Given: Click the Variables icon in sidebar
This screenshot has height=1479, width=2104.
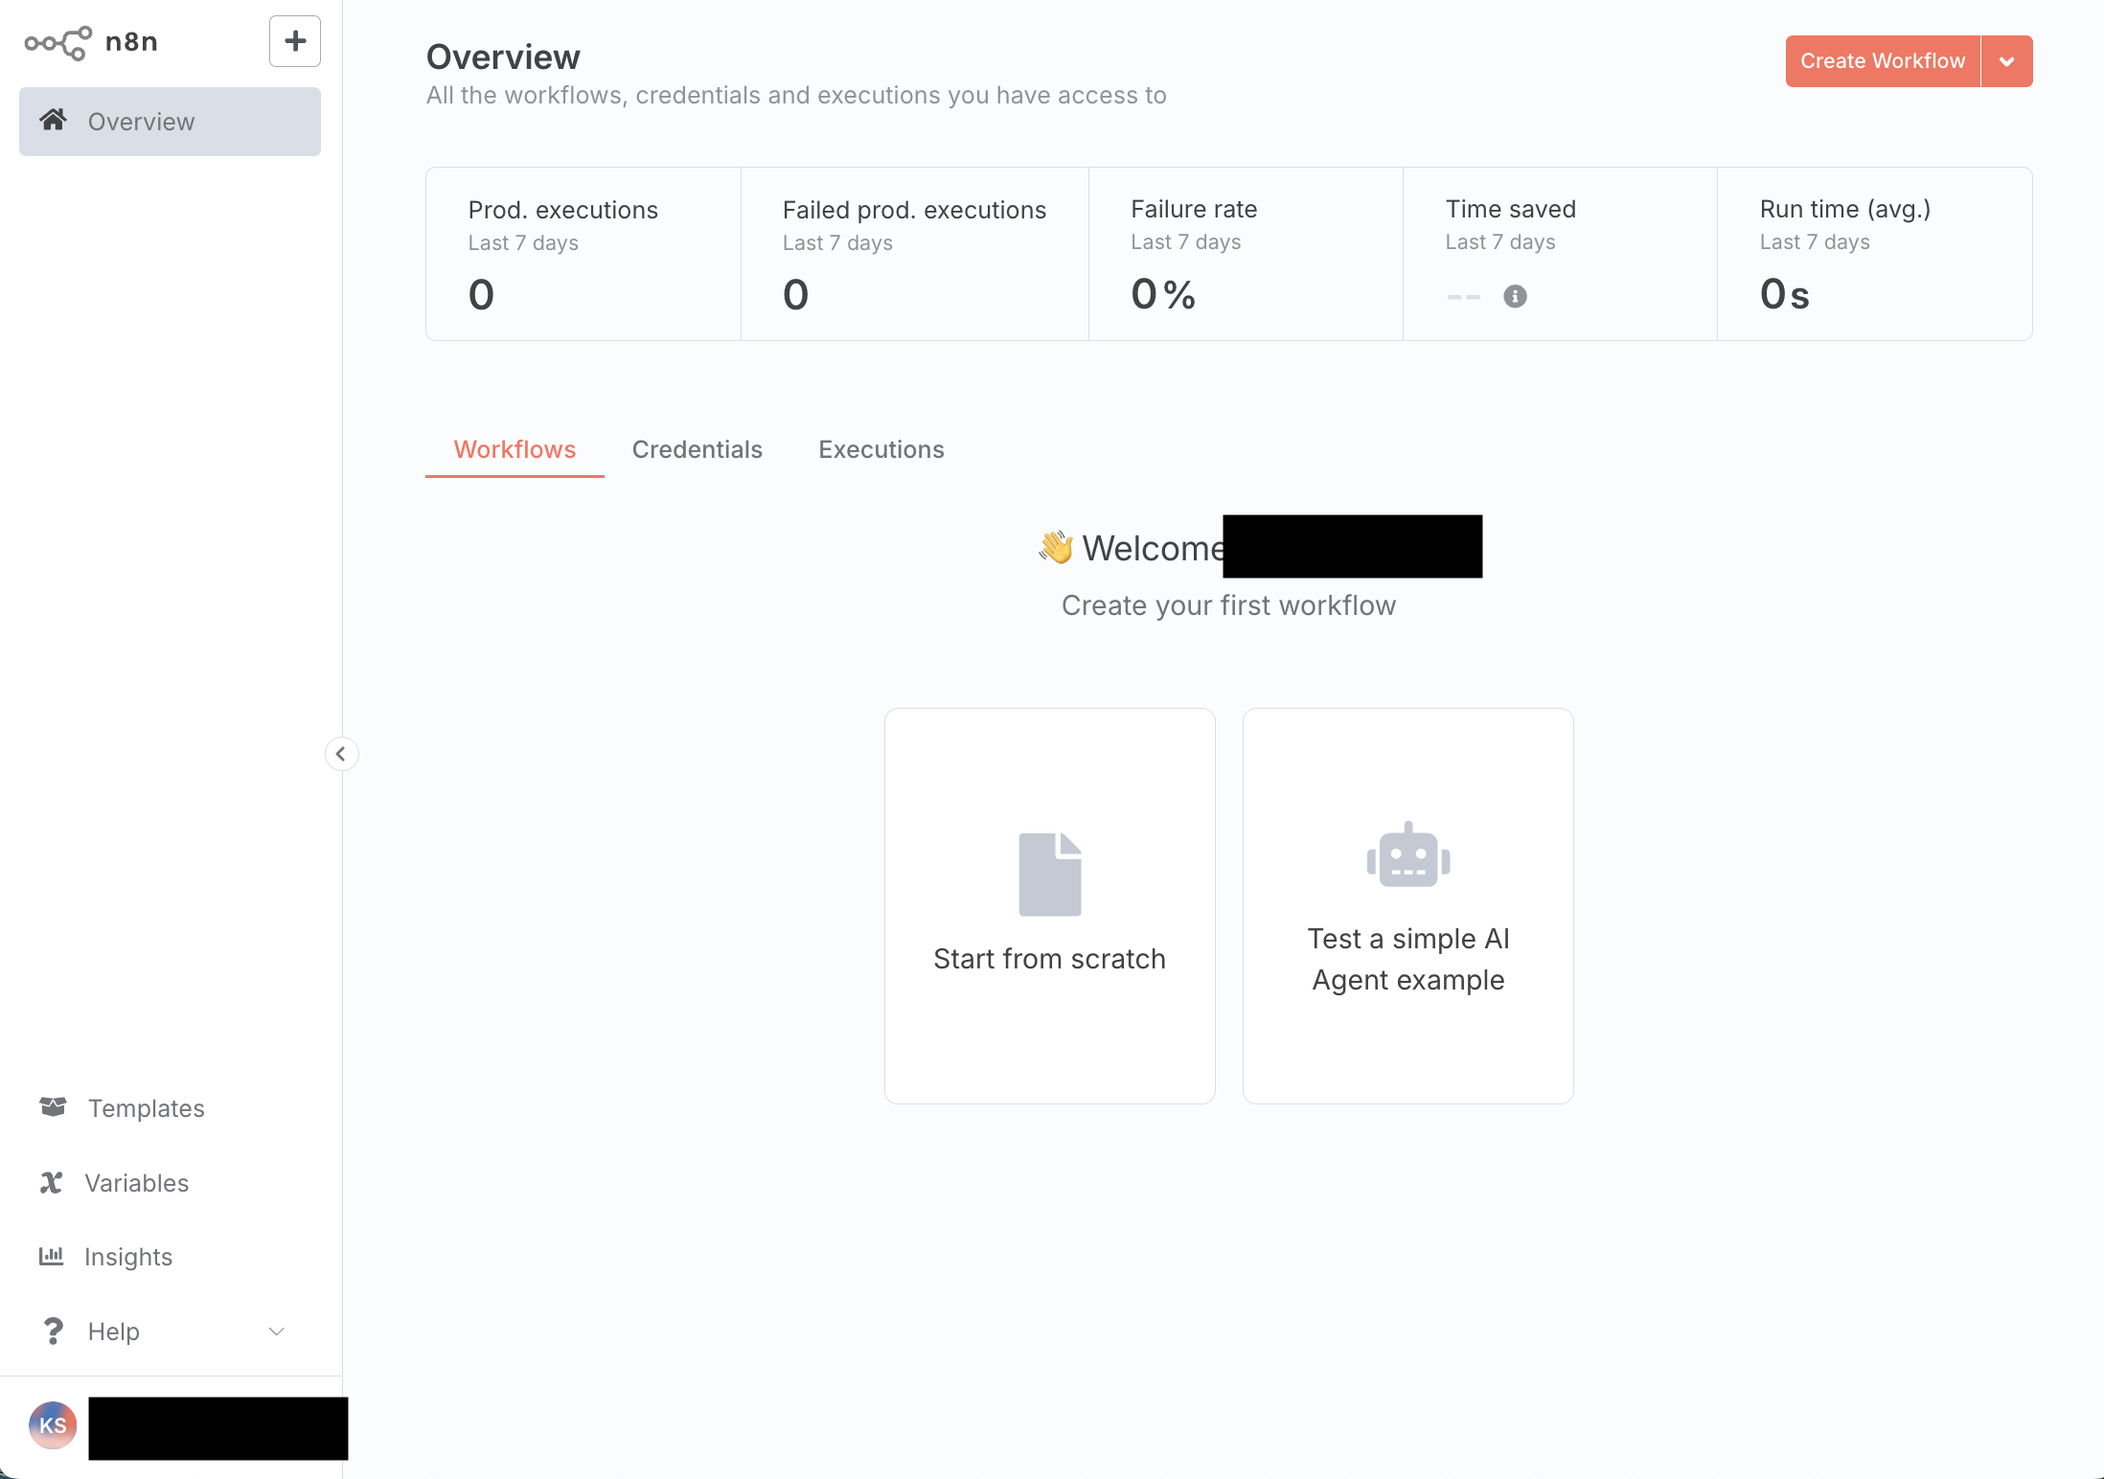Looking at the screenshot, I should pos(52,1182).
